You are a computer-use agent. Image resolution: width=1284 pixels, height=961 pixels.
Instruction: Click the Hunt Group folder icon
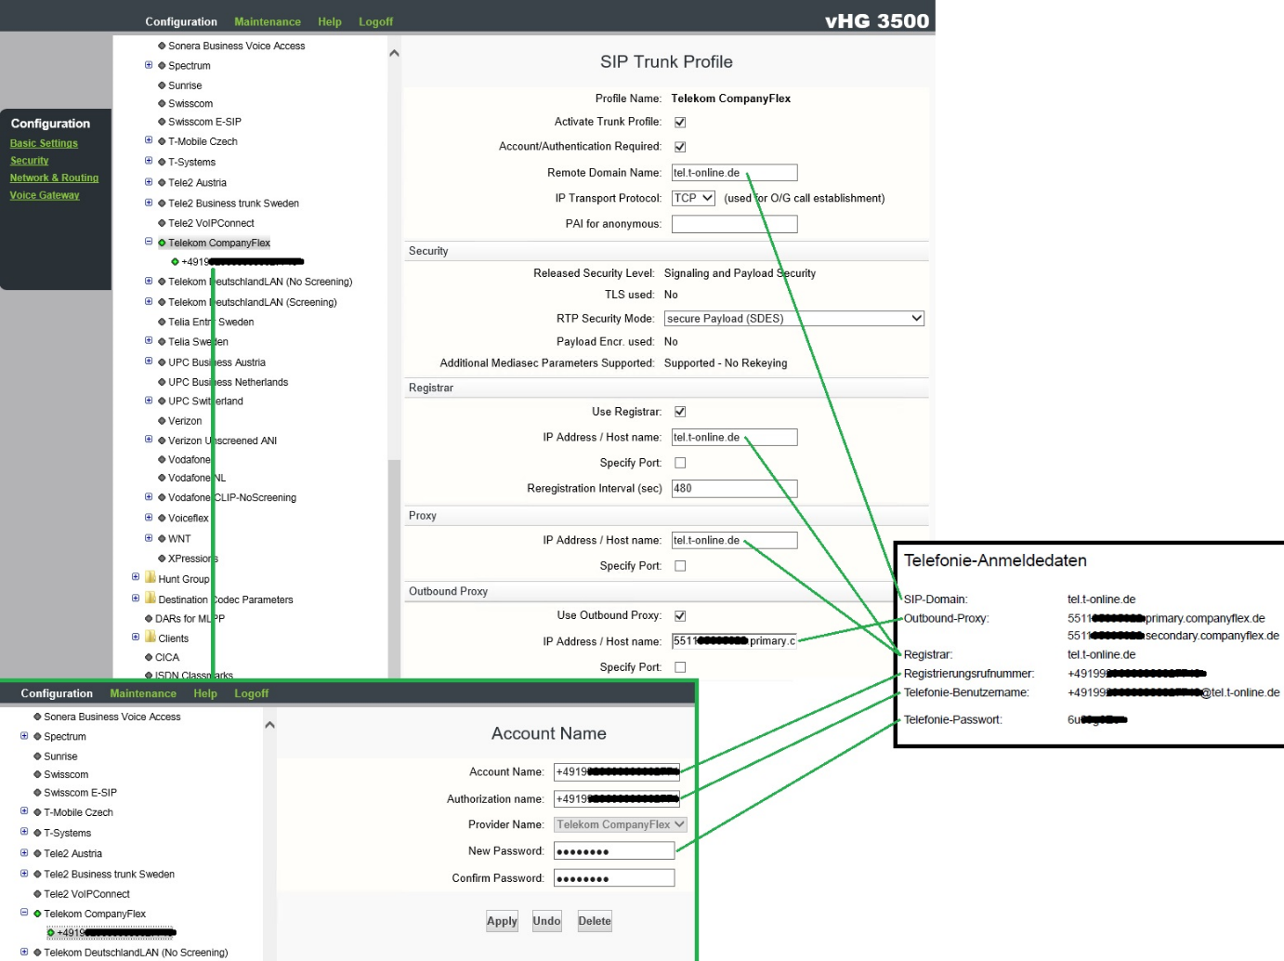tap(150, 578)
